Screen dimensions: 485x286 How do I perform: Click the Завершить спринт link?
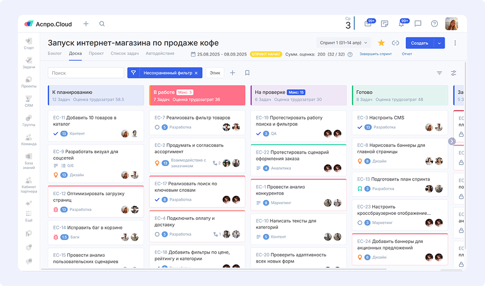tap(376, 54)
